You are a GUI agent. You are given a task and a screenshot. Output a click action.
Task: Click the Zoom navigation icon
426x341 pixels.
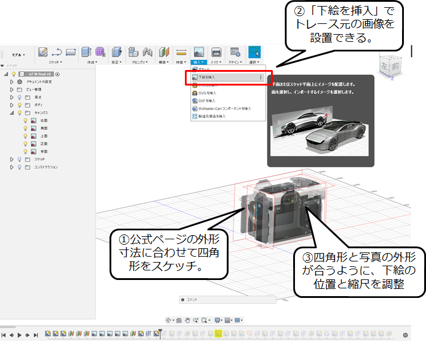pyautogui.click(x=196, y=320)
